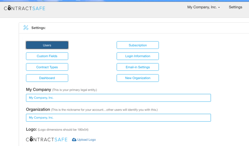Create a New Organization
This screenshot has width=249, height=146.
tap(138, 78)
